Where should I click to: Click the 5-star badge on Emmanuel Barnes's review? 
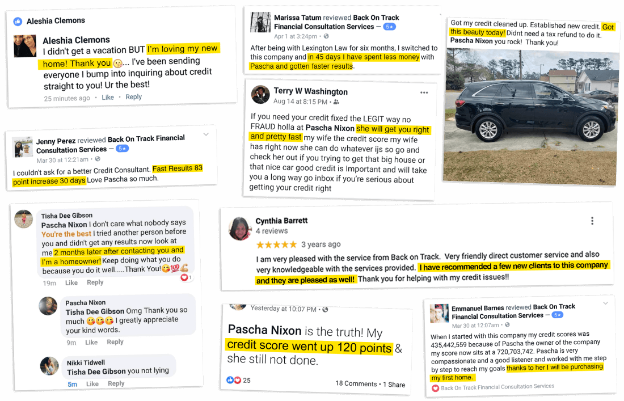[557, 315]
